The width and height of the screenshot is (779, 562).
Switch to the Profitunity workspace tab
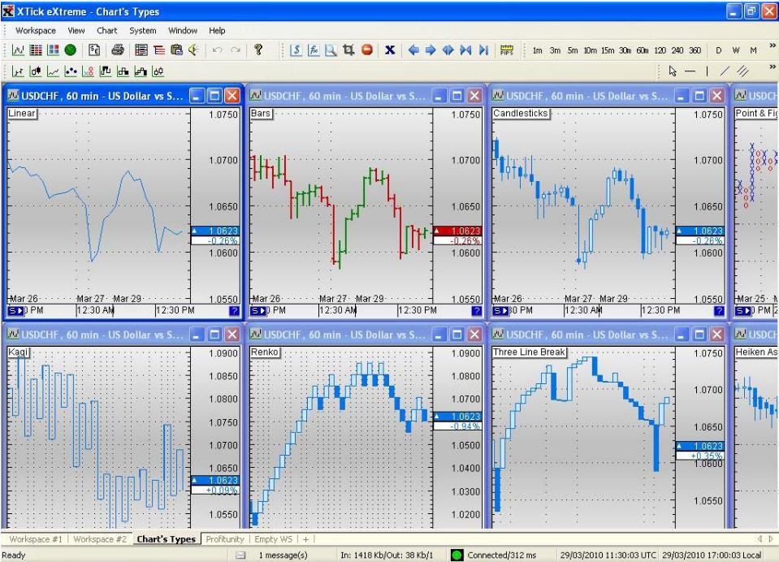click(x=225, y=539)
